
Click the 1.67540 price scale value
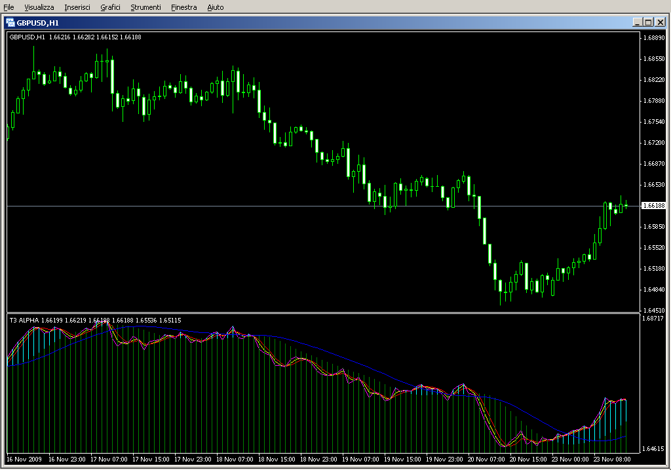(654, 121)
